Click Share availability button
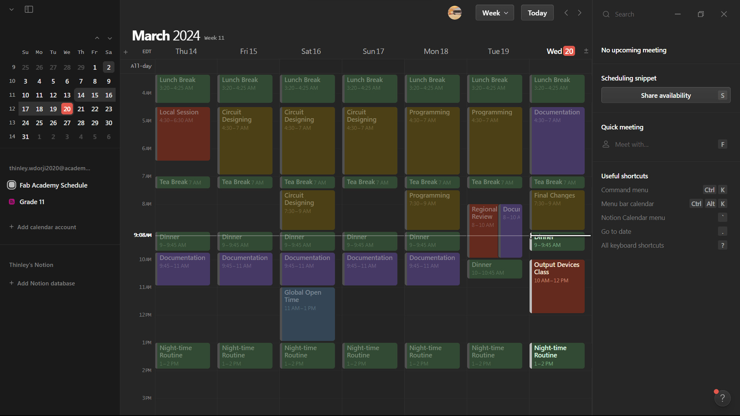Image resolution: width=740 pixels, height=416 pixels. coord(666,96)
